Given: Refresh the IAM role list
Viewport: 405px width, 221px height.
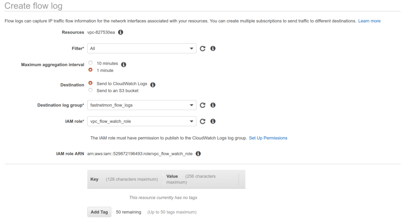Looking at the screenshot, I should pyautogui.click(x=202, y=121).
